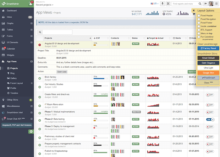This screenshot has width=220, height=157.
Task: Close the Layout Options panel
Action: [194, 11]
